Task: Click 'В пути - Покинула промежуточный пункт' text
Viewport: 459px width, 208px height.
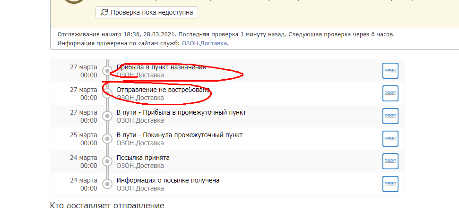Action: click(x=180, y=135)
